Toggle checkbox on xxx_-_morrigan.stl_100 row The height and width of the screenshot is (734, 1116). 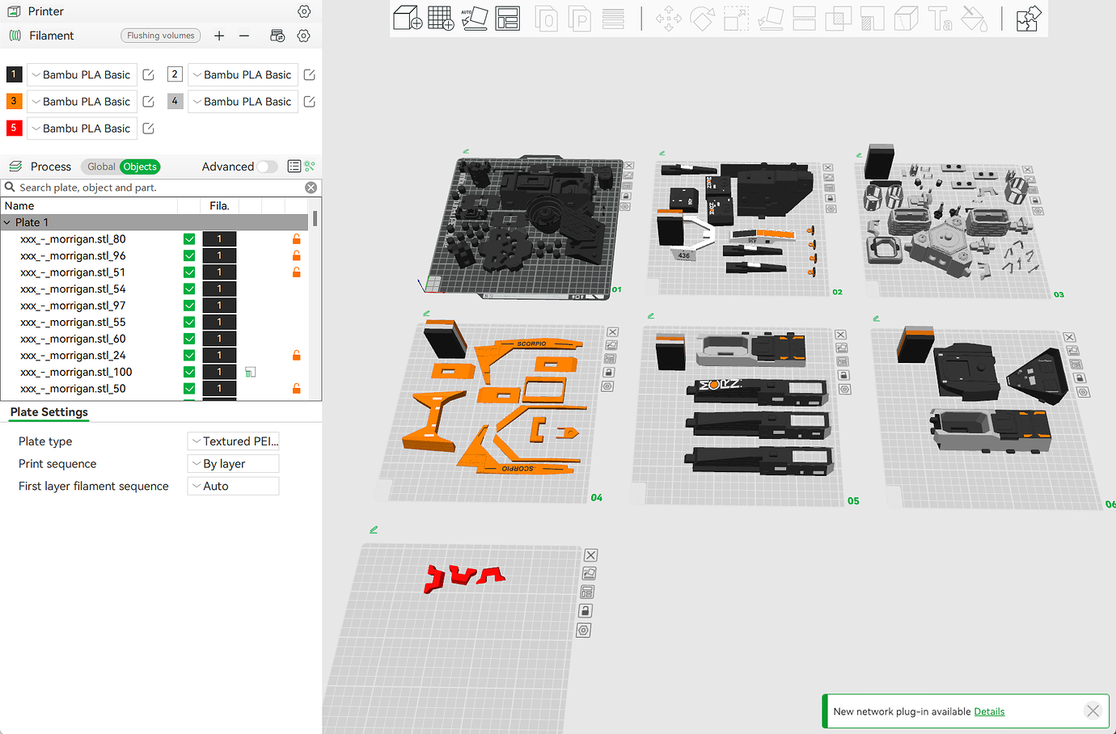coord(189,372)
